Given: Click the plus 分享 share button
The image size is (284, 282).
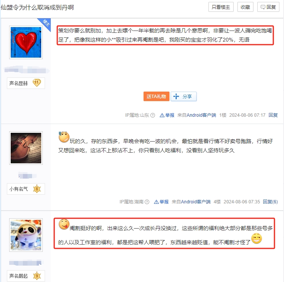Looking at the screenshot, I should pos(184,97).
